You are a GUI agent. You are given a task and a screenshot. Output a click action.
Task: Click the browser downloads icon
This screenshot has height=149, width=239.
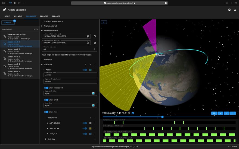pyautogui.click(x=227, y=3)
